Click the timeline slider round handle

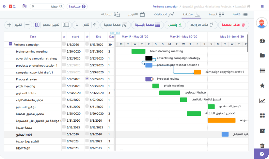coord(115,33)
